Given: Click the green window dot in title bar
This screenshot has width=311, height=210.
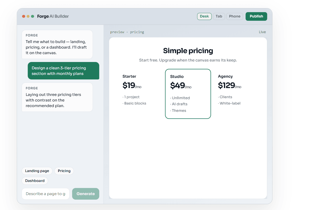Looking at the screenshot, I should click(x=32, y=16).
